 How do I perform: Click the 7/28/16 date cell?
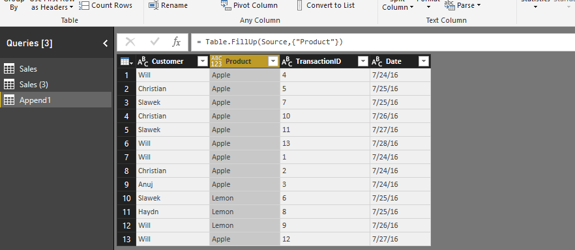click(x=400, y=143)
